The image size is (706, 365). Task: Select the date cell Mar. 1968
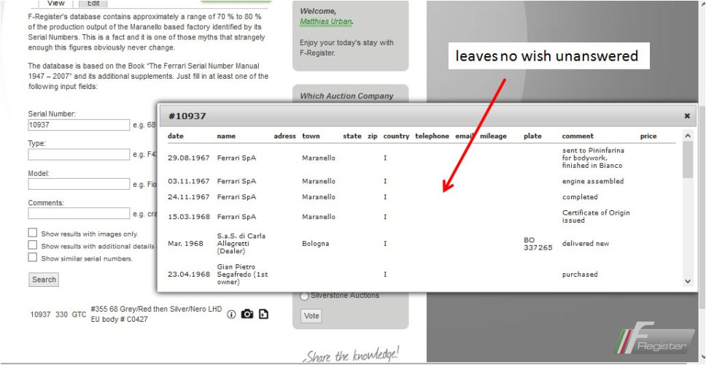(185, 244)
